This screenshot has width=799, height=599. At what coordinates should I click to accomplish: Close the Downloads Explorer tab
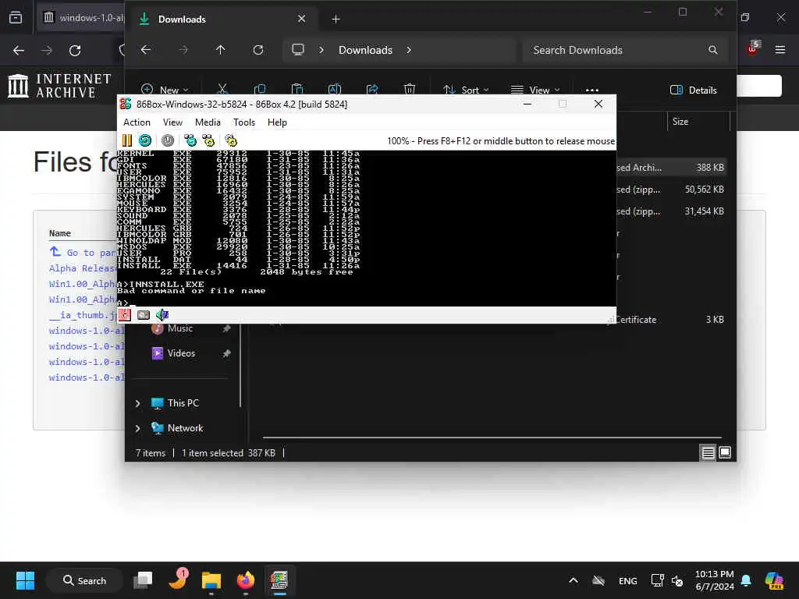(x=302, y=19)
